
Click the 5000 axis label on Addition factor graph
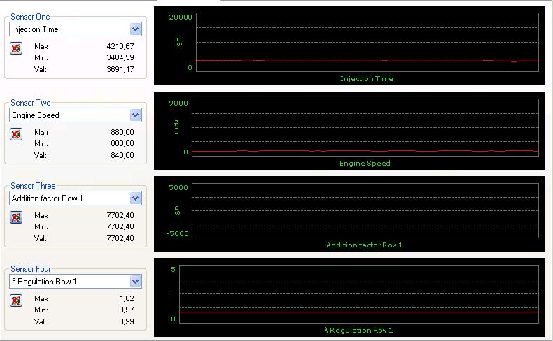(178, 187)
